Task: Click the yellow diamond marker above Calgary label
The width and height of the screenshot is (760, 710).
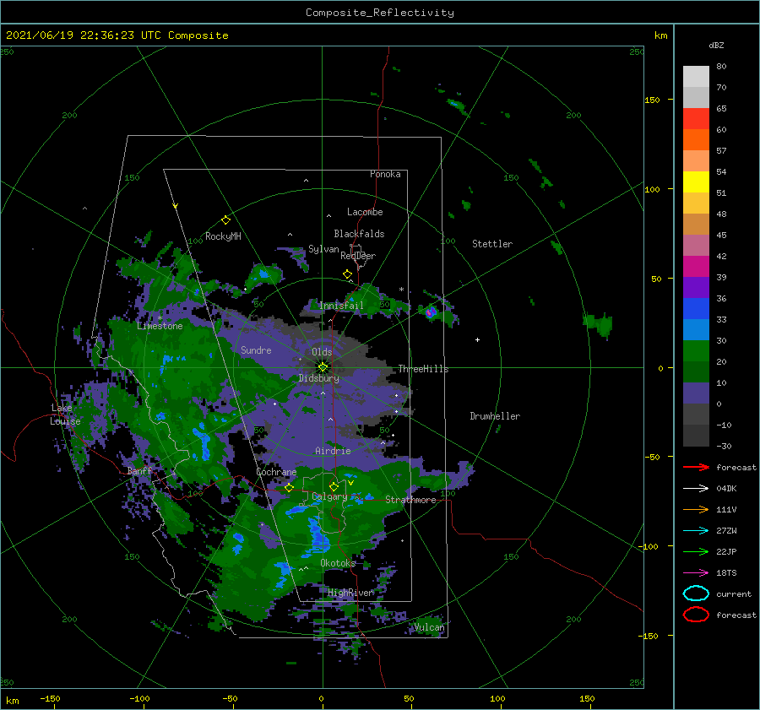Action: pos(334,486)
